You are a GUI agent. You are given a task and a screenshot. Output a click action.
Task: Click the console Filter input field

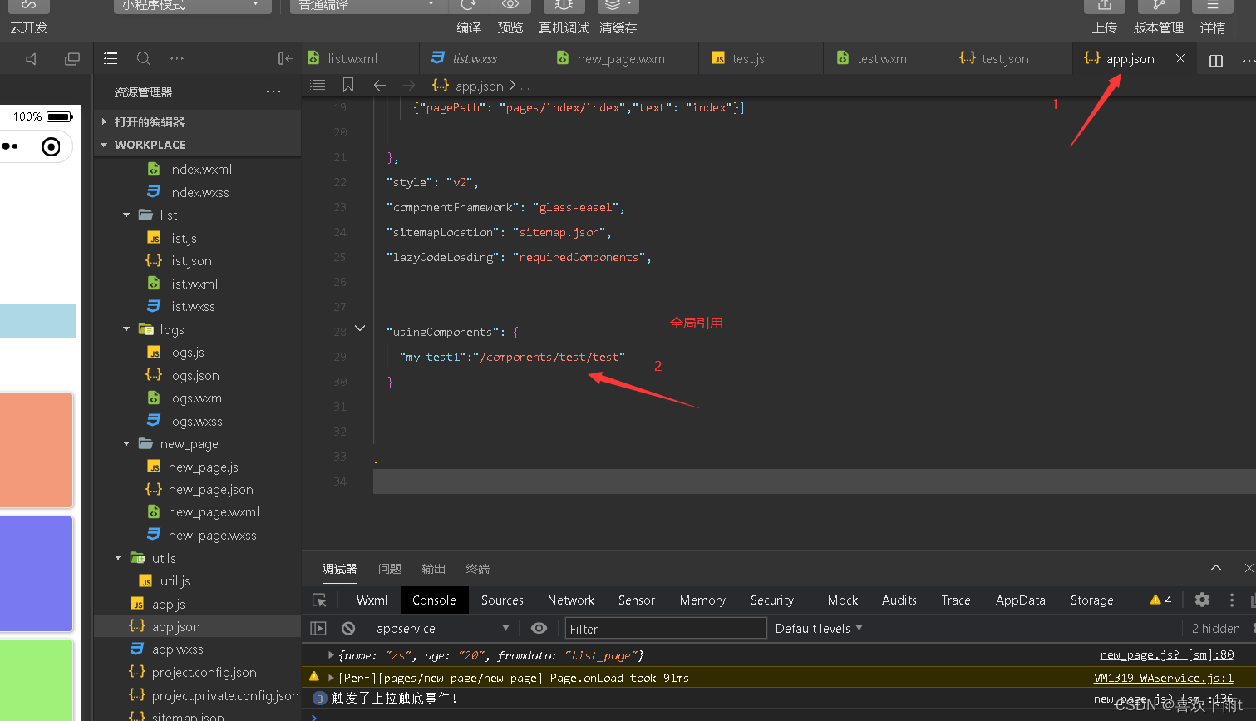coord(666,628)
